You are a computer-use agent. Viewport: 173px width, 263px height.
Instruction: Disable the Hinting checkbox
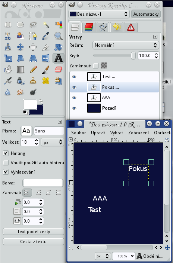tap(6, 153)
